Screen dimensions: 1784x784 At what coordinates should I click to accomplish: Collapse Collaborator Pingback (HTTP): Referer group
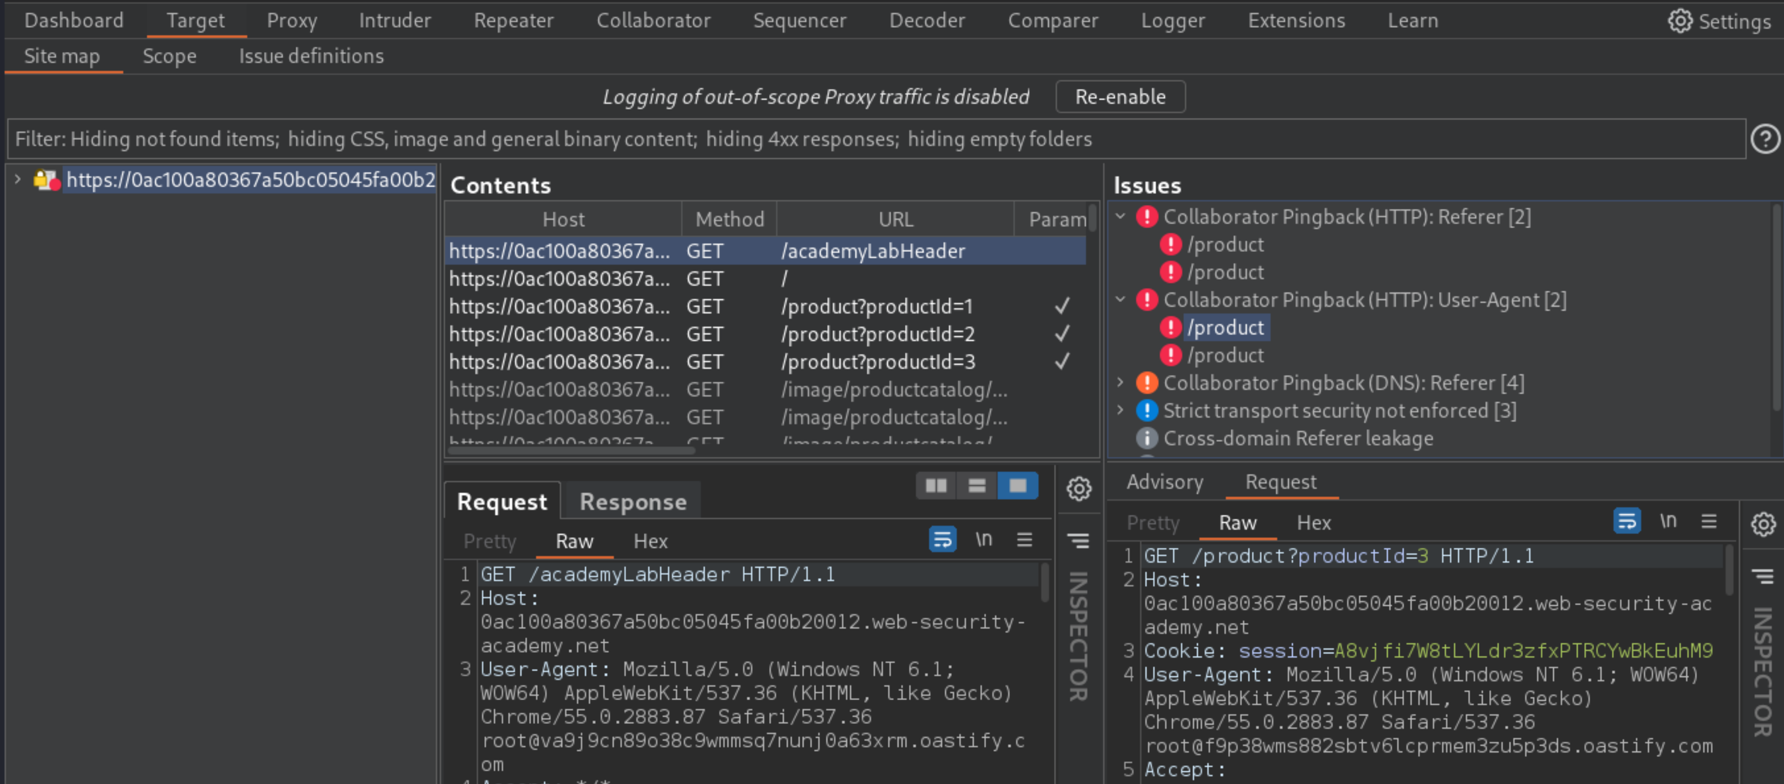(1120, 216)
